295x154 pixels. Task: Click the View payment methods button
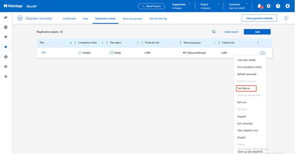[259, 18]
